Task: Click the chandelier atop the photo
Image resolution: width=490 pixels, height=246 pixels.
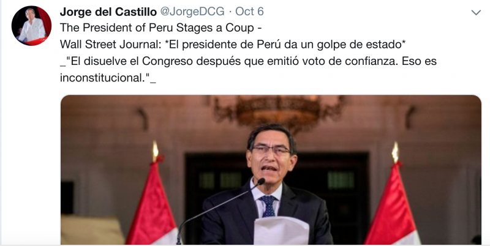Action: click(277, 112)
